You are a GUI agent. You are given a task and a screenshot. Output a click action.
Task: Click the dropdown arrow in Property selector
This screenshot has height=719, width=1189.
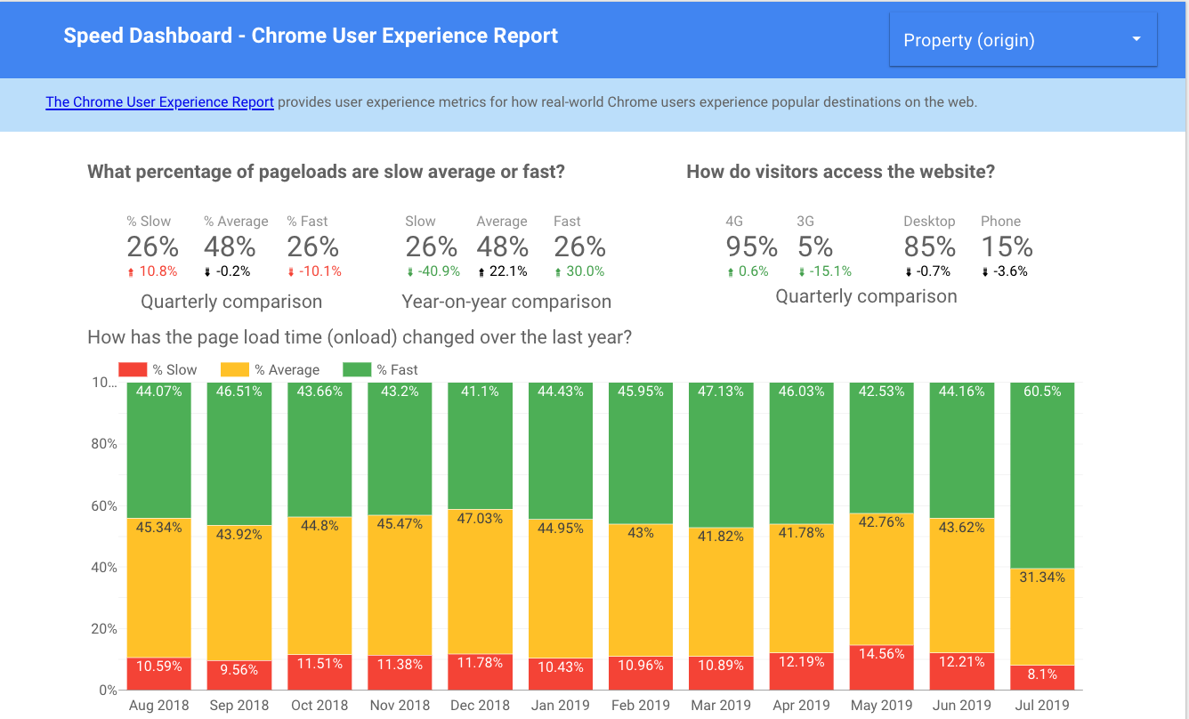click(x=1136, y=40)
